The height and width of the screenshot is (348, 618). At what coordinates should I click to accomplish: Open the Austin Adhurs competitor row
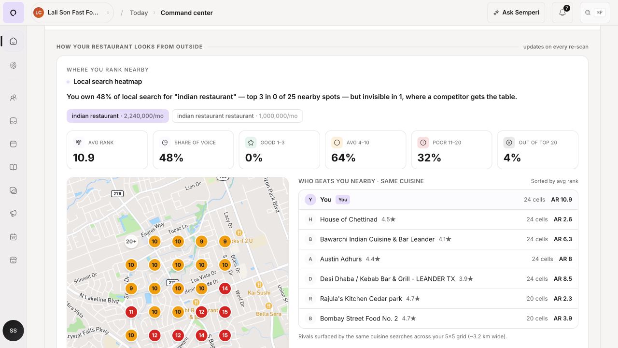click(x=438, y=259)
